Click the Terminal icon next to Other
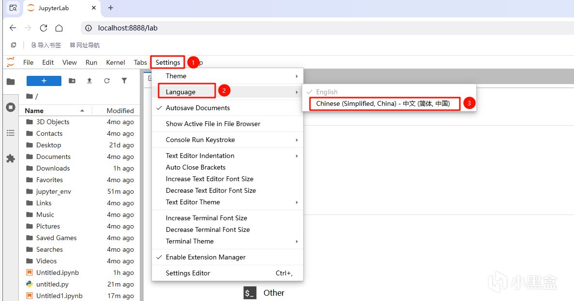This screenshot has width=574, height=301. (250, 293)
